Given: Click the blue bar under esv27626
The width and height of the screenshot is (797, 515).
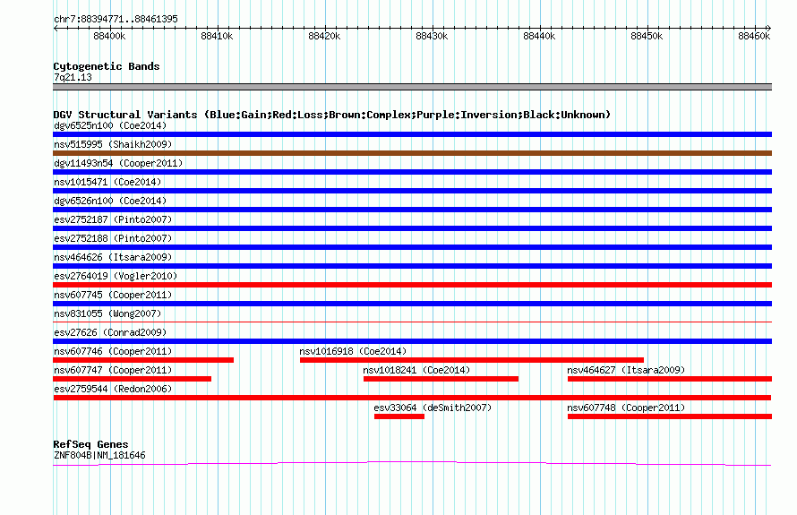Looking at the screenshot, I should point(412,341).
